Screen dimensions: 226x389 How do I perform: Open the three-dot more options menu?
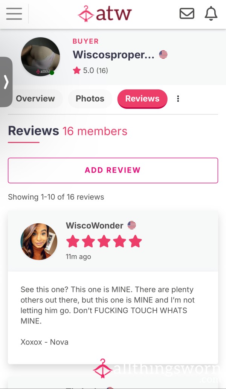pos(178,99)
